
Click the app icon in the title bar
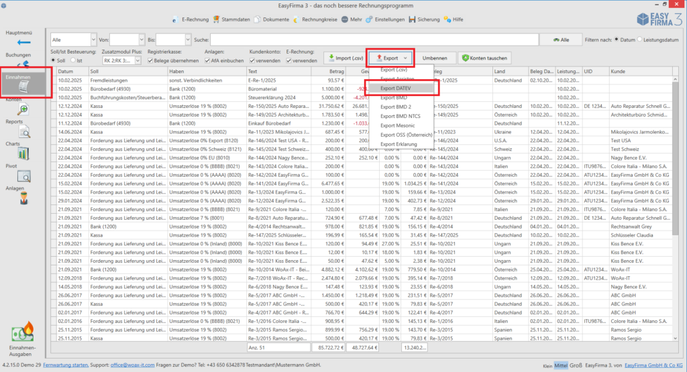tap(4, 5)
